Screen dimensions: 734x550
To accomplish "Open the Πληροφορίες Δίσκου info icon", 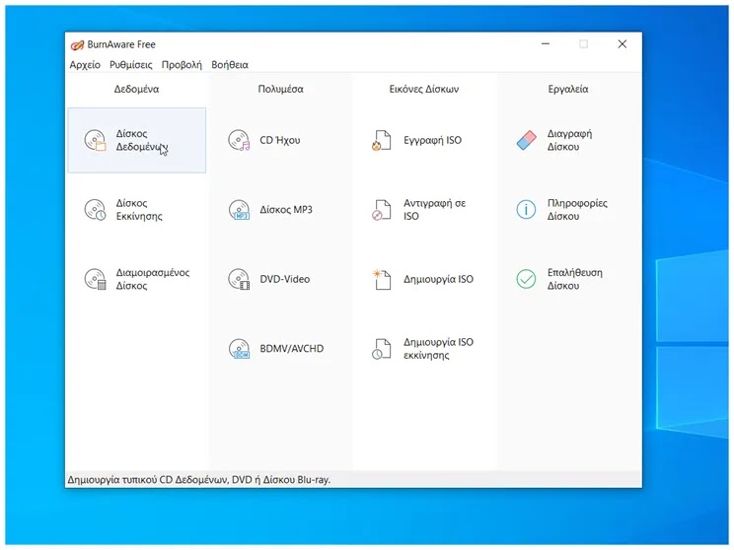I will pos(526,210).
